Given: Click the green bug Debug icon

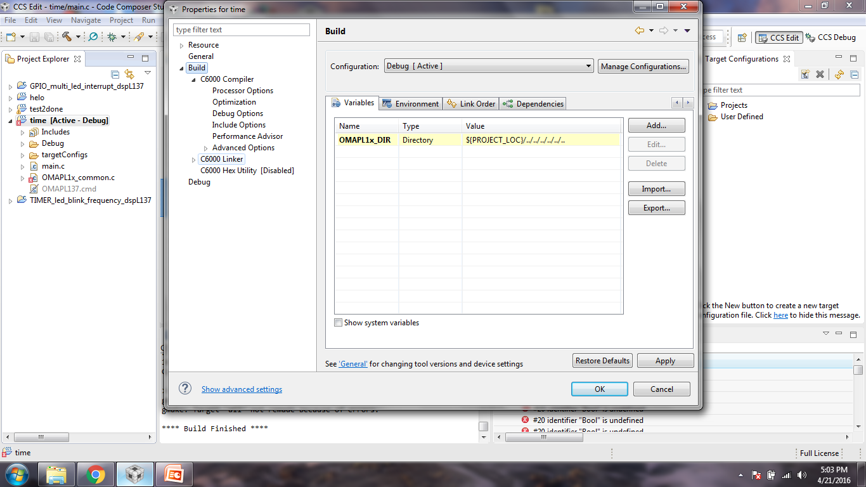Looking at the screenshot, I should pyautogui.click(x=112, y=37).
